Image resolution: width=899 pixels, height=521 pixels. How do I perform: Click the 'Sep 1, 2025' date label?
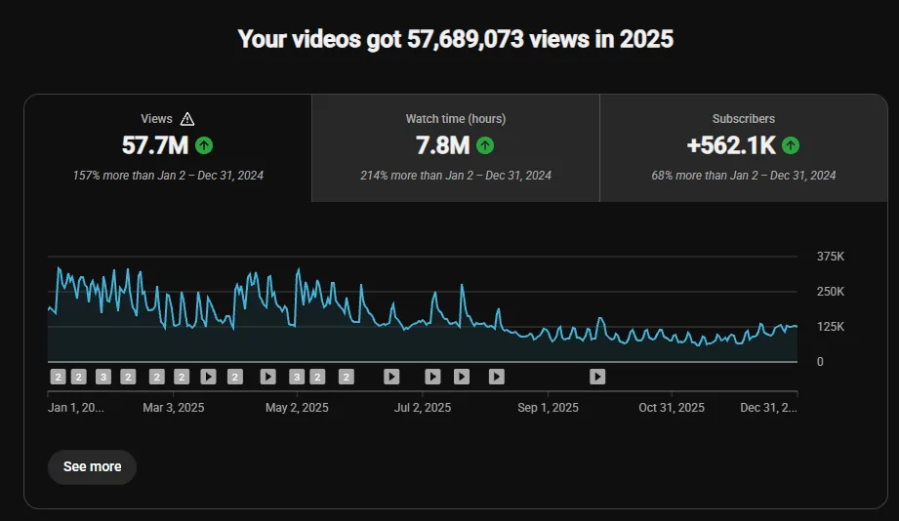(x=549, y=408)
